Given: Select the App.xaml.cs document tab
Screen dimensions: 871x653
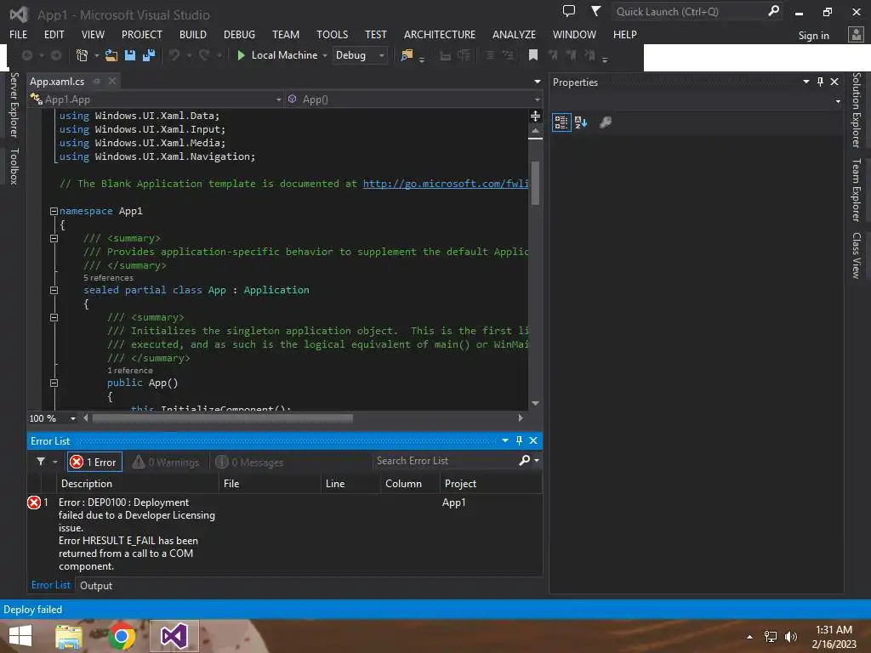Looking at the screenshot, I should 57,81.
